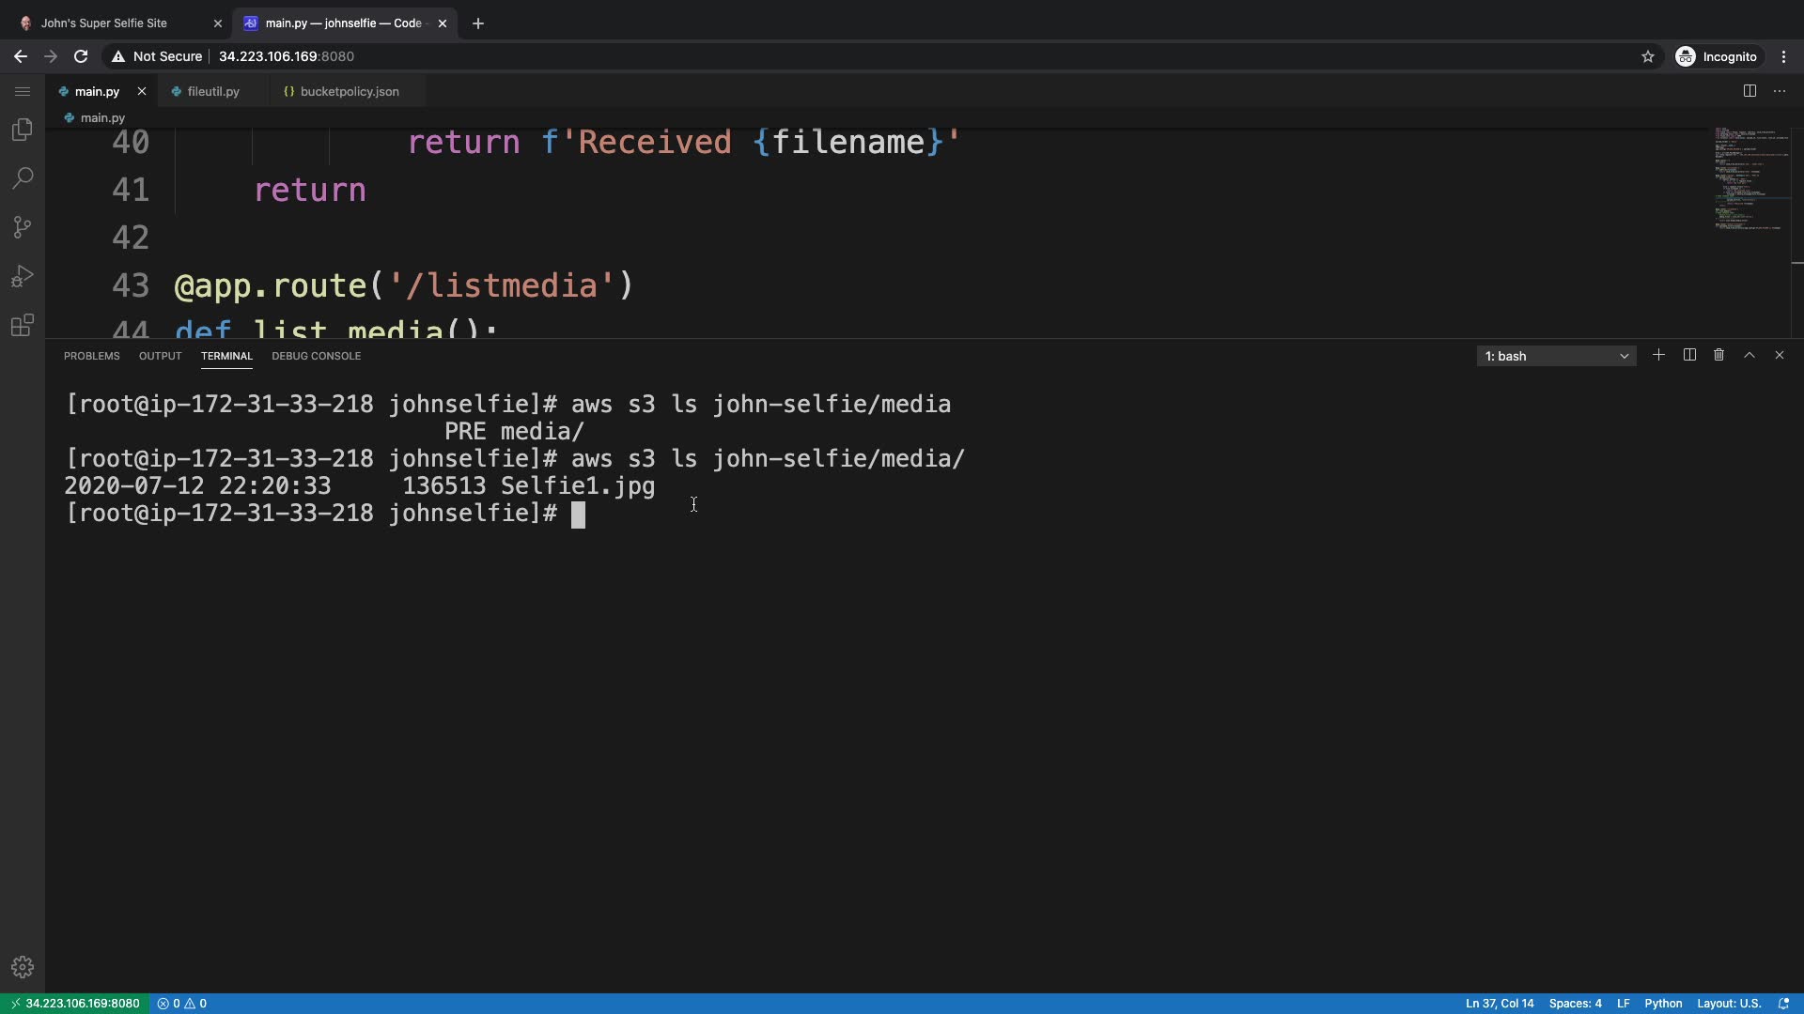Open the editor More Actions ellipsis menu
The image size is (1804, 1014).
(x=1780, y=91)
